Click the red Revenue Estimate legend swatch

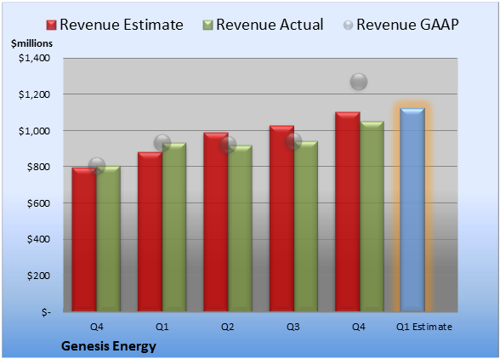pyautogui.click(x=51, y=26)
